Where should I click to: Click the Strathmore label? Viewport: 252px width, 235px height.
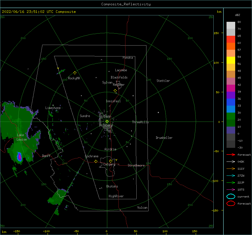(x=136, y=165)
